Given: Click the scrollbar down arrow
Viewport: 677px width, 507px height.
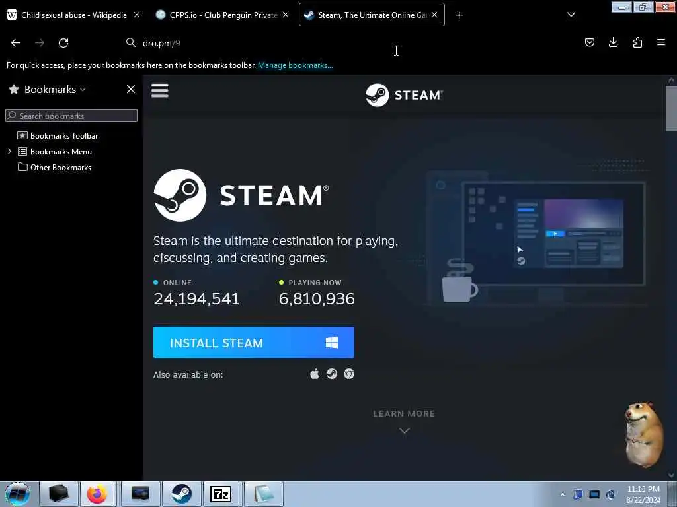Looking at the screenshot, I should (x=671, y=475).
